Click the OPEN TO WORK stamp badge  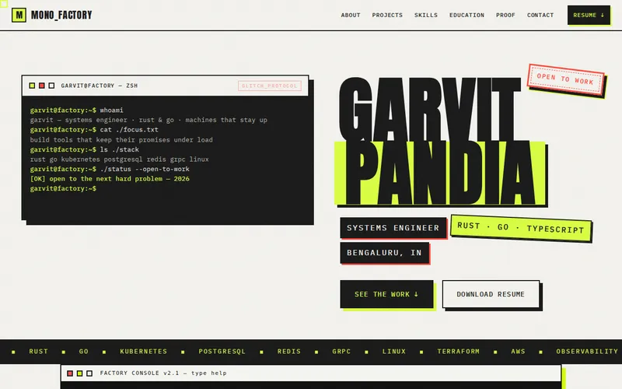tap(565, 79)
